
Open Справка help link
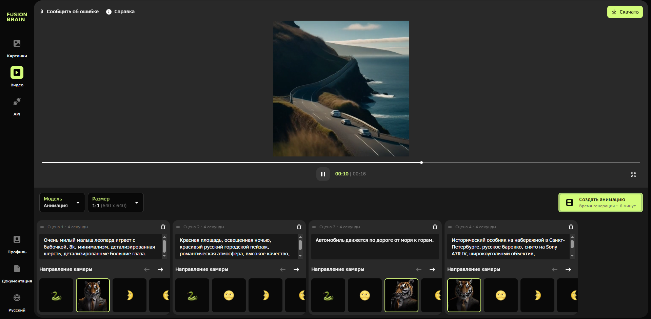120,12
